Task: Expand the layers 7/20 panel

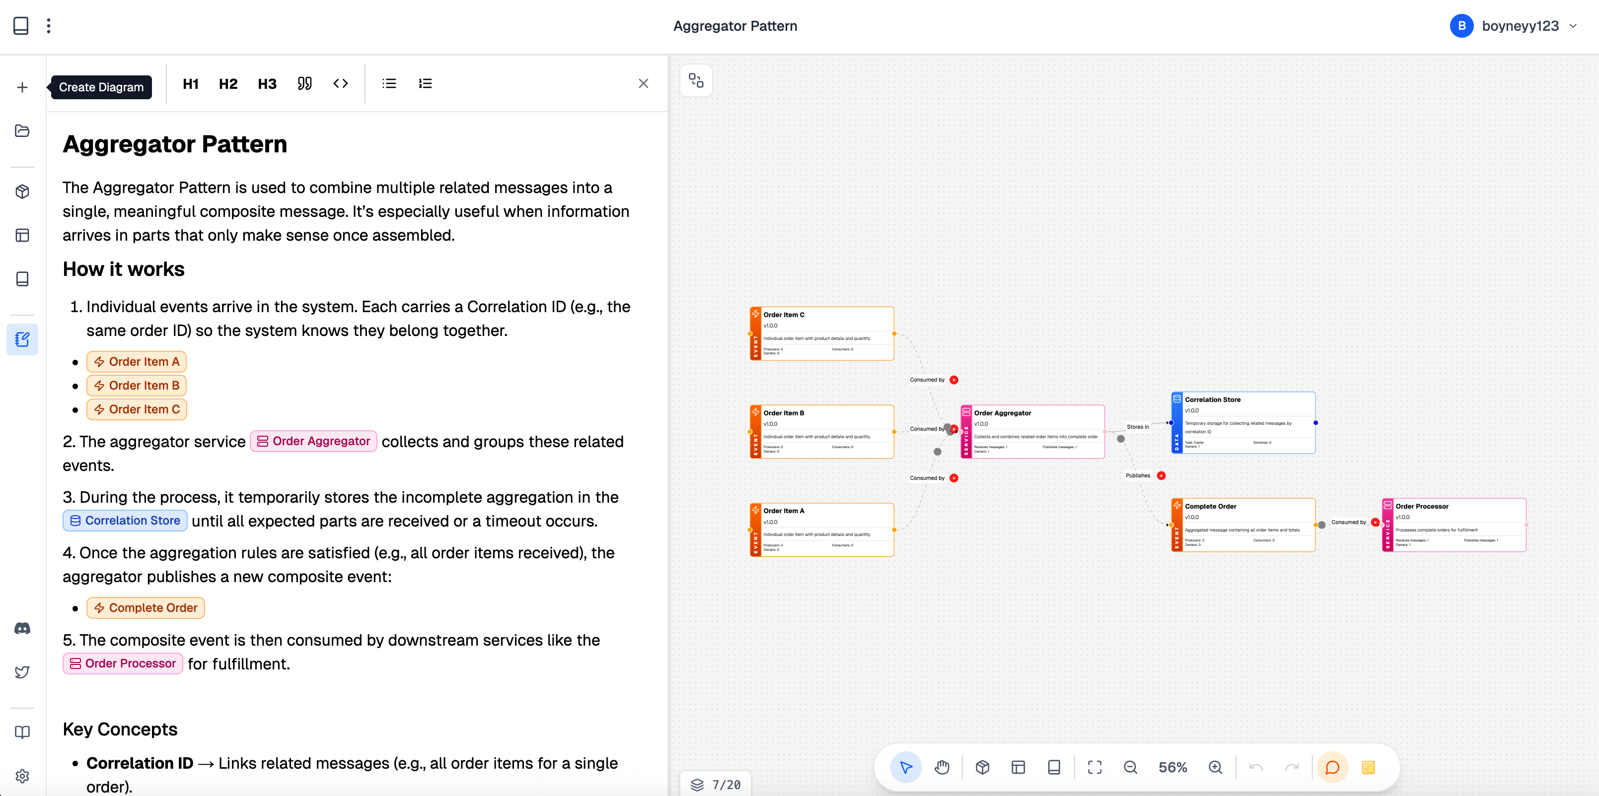Action: click(x=716, y=784)
